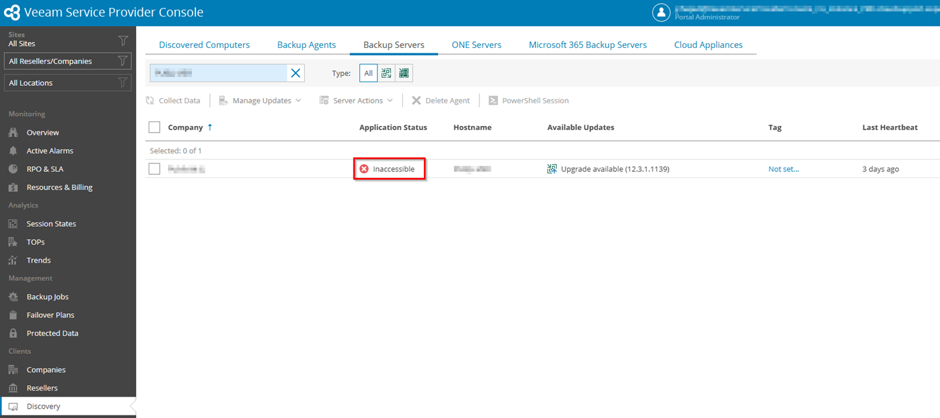Filter type by Cloud Connect server icon
Image resolution: width=940 pixels, height=418 pixels.
click(404, 73)
